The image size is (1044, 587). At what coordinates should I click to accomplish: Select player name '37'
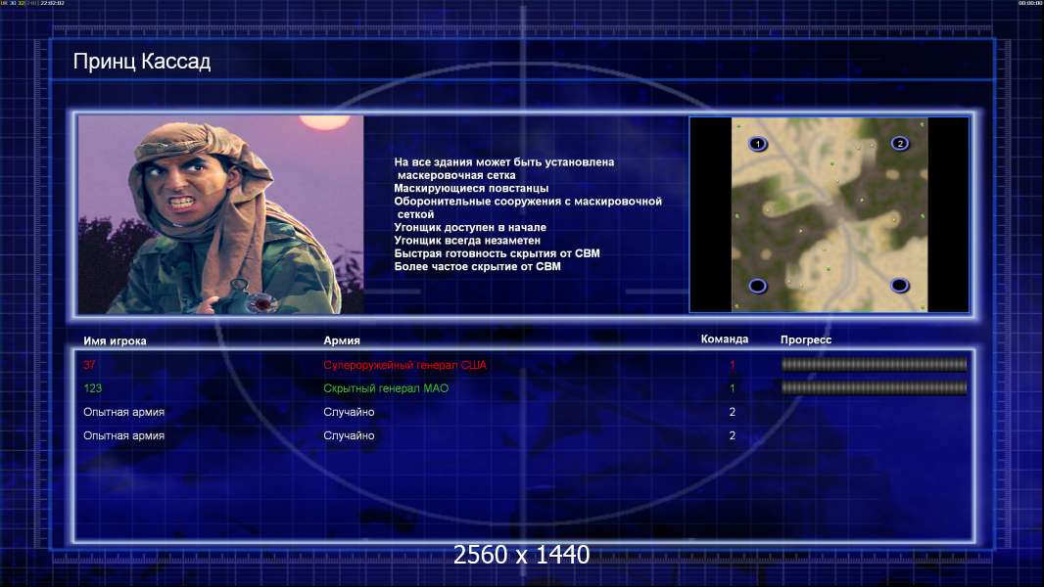point(89,365)
